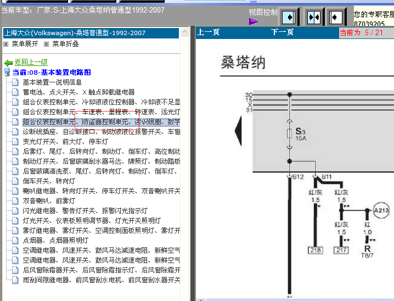Click the B11 connector label
394x301 pixels.
[327, 177]
